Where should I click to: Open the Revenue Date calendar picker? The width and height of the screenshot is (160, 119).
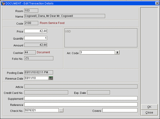51,78
